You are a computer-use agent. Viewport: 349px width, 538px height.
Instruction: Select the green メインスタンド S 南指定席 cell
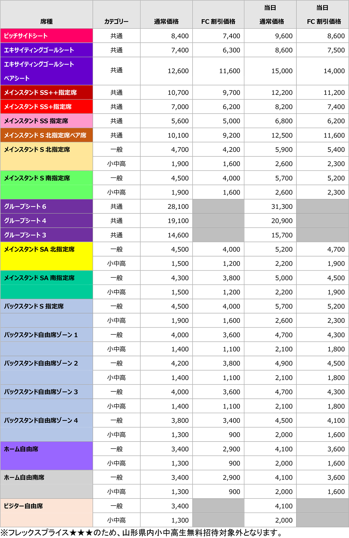pyautogui.click(x=46, y=185)
